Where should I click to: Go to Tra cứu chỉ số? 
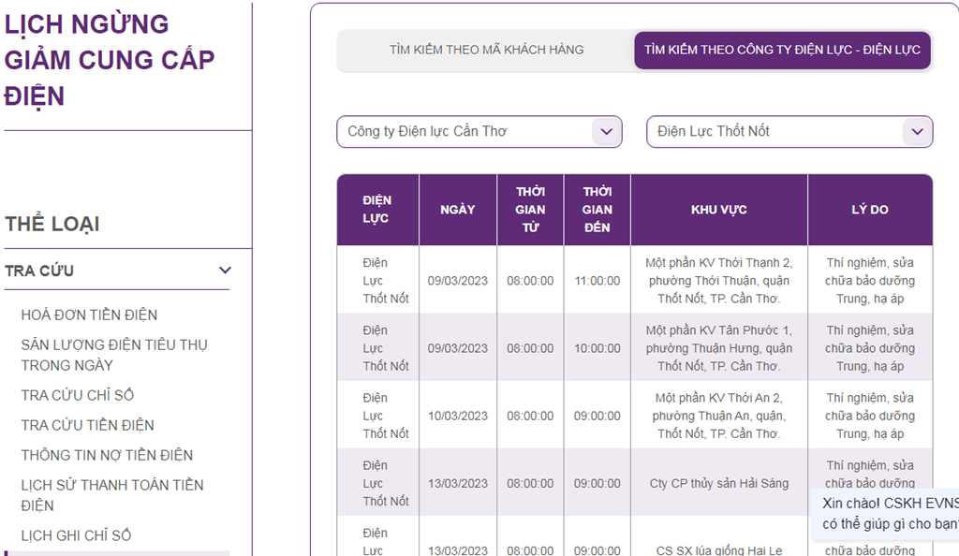coord(78,395)
